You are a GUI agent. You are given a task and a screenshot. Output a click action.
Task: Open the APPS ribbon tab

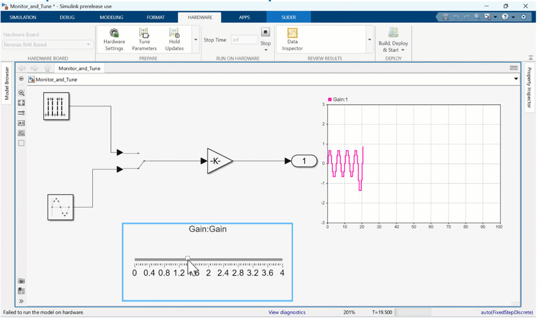tap(244, 17)
